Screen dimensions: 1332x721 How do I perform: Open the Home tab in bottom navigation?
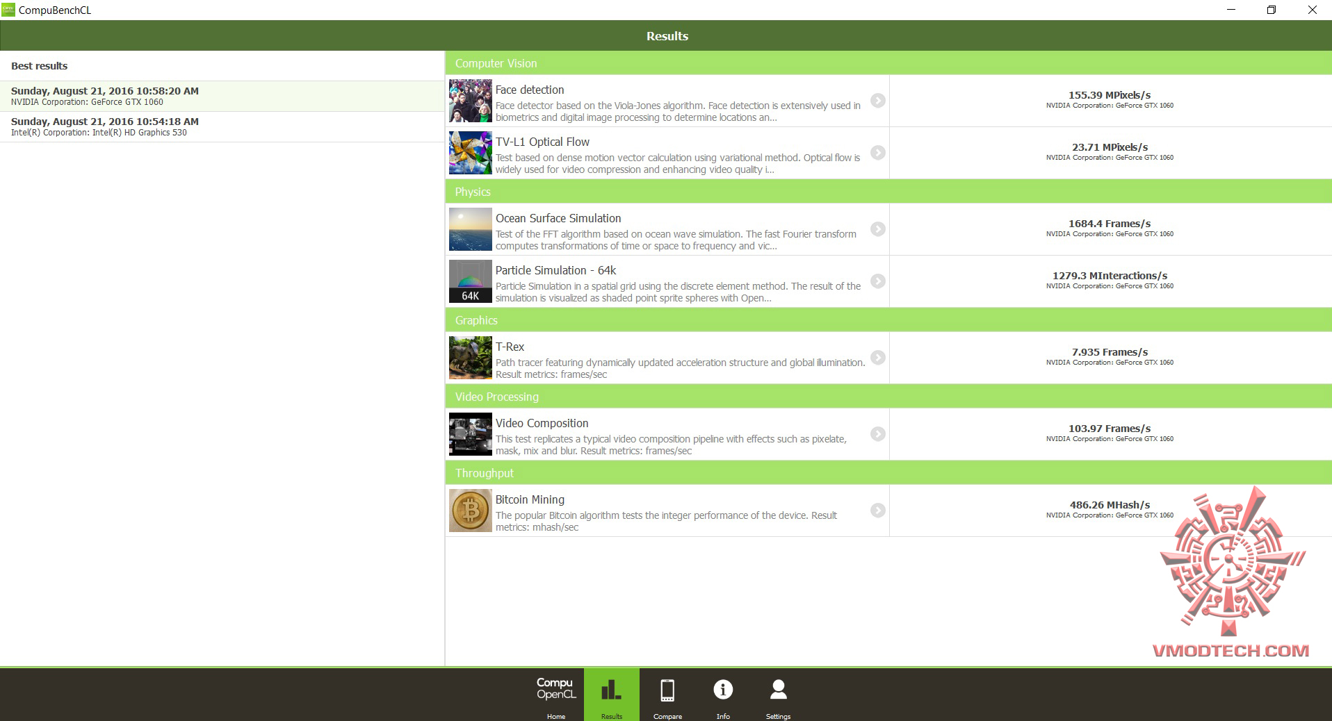pos(556,695)
